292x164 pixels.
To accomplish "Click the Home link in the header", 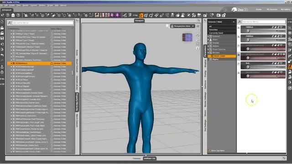I will tap(259, 9).
